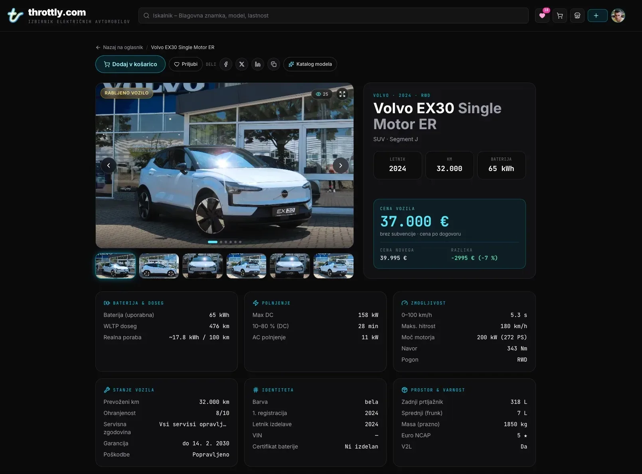
Task: Click the Ohranjenost 8/10 value
Action: click(223, 413)
